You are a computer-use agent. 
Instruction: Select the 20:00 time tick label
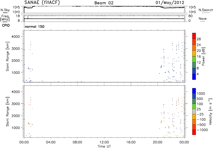pyautogui.click(x=158, y=142)
